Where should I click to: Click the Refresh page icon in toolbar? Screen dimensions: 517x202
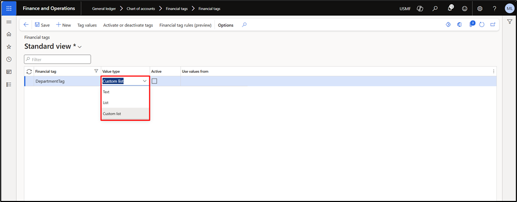tap(482, 25)
